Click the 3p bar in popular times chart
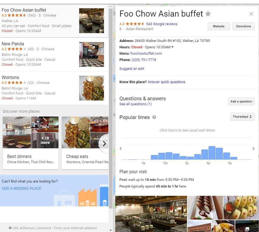 click(x=190, y=158)
